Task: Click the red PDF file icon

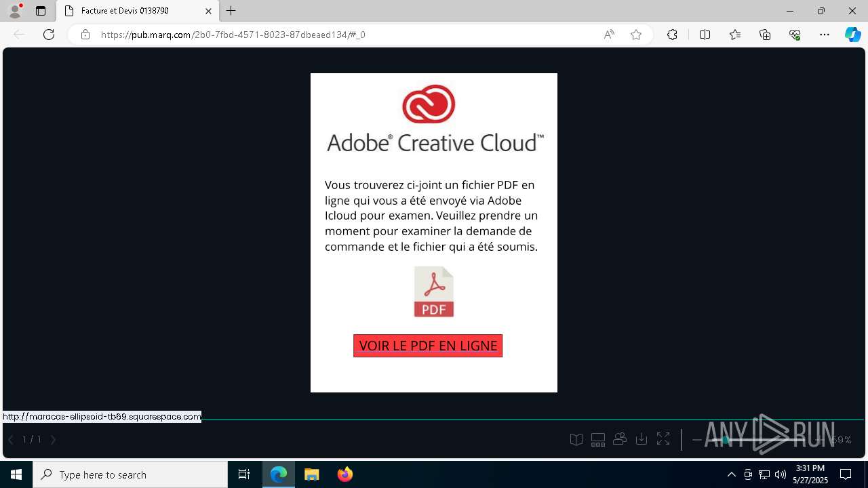Action: [x=434, y=291]
